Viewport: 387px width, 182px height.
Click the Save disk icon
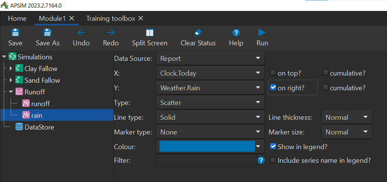tap(15, 32)
